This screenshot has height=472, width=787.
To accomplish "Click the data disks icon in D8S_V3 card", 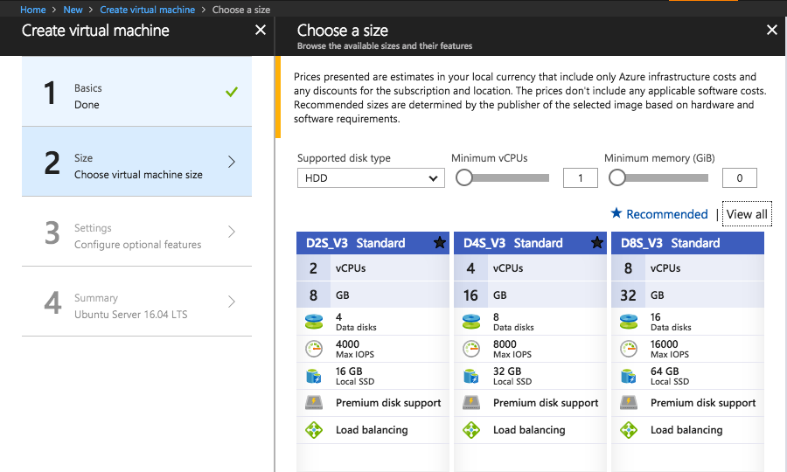I will pos(629,322).
